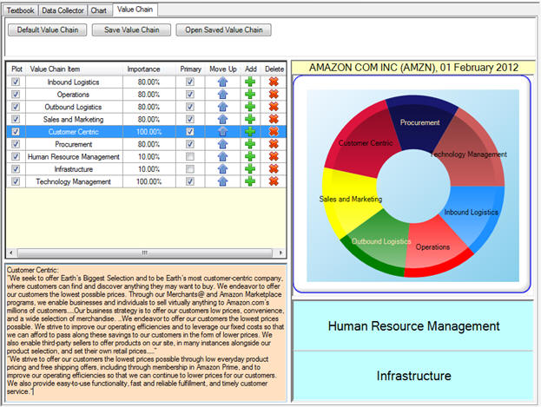Select the Procurement item name cell
This screenshot has height=407, width=541.
74,144
